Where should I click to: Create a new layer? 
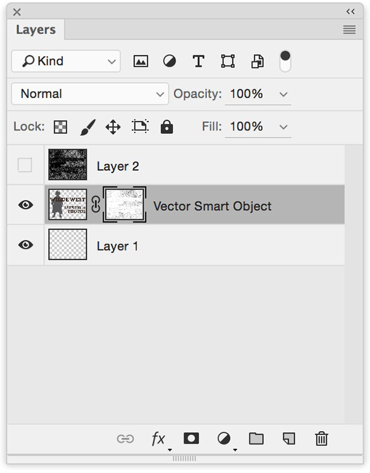coord(289,438)
